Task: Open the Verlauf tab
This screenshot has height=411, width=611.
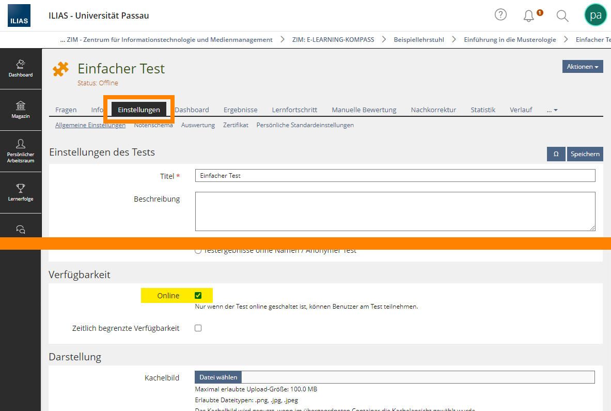Action: pyautogui.click(x=521, y=110)
